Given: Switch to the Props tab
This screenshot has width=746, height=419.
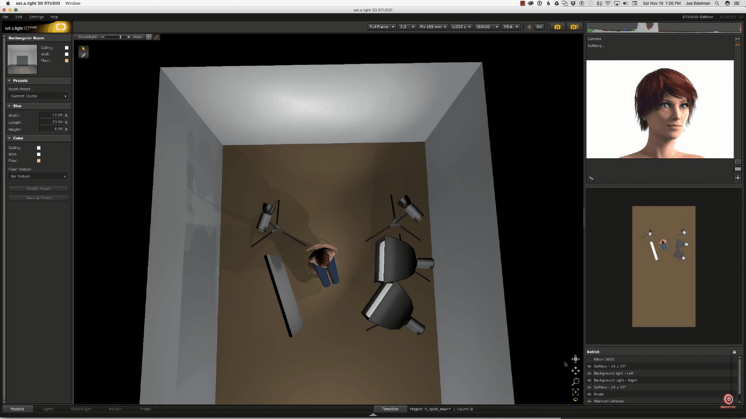Looking at the screenshot, I should pos(145,409).
